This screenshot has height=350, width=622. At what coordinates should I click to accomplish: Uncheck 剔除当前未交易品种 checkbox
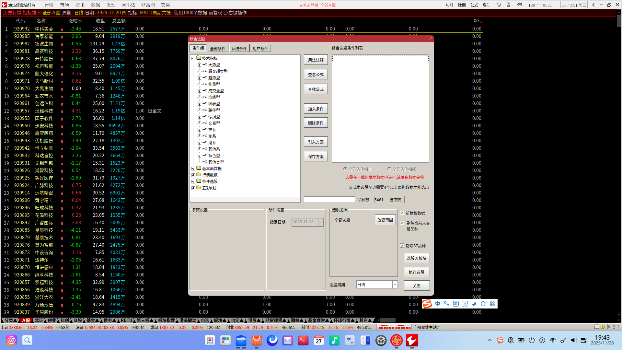[x=402, y=223]
